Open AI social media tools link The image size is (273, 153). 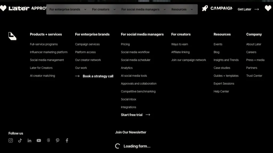click(134, 76)
